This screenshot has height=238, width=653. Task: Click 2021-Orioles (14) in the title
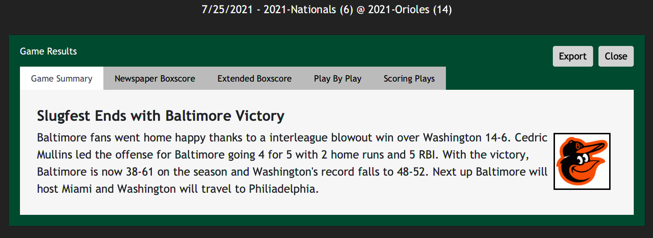pyautogui.click(x=410, y=10)
